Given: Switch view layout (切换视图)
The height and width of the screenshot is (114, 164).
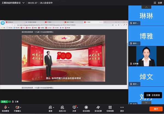Looking at the screenshot, I should (110, 108).
